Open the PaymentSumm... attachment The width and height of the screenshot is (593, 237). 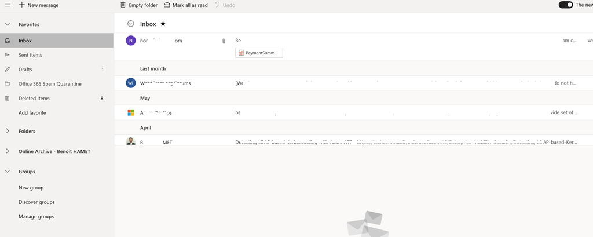pos(259,53)
